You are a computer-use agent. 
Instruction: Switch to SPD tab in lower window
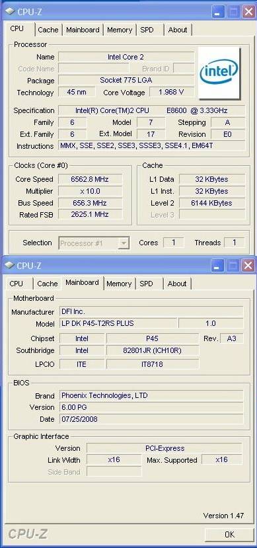click(146, 284)
